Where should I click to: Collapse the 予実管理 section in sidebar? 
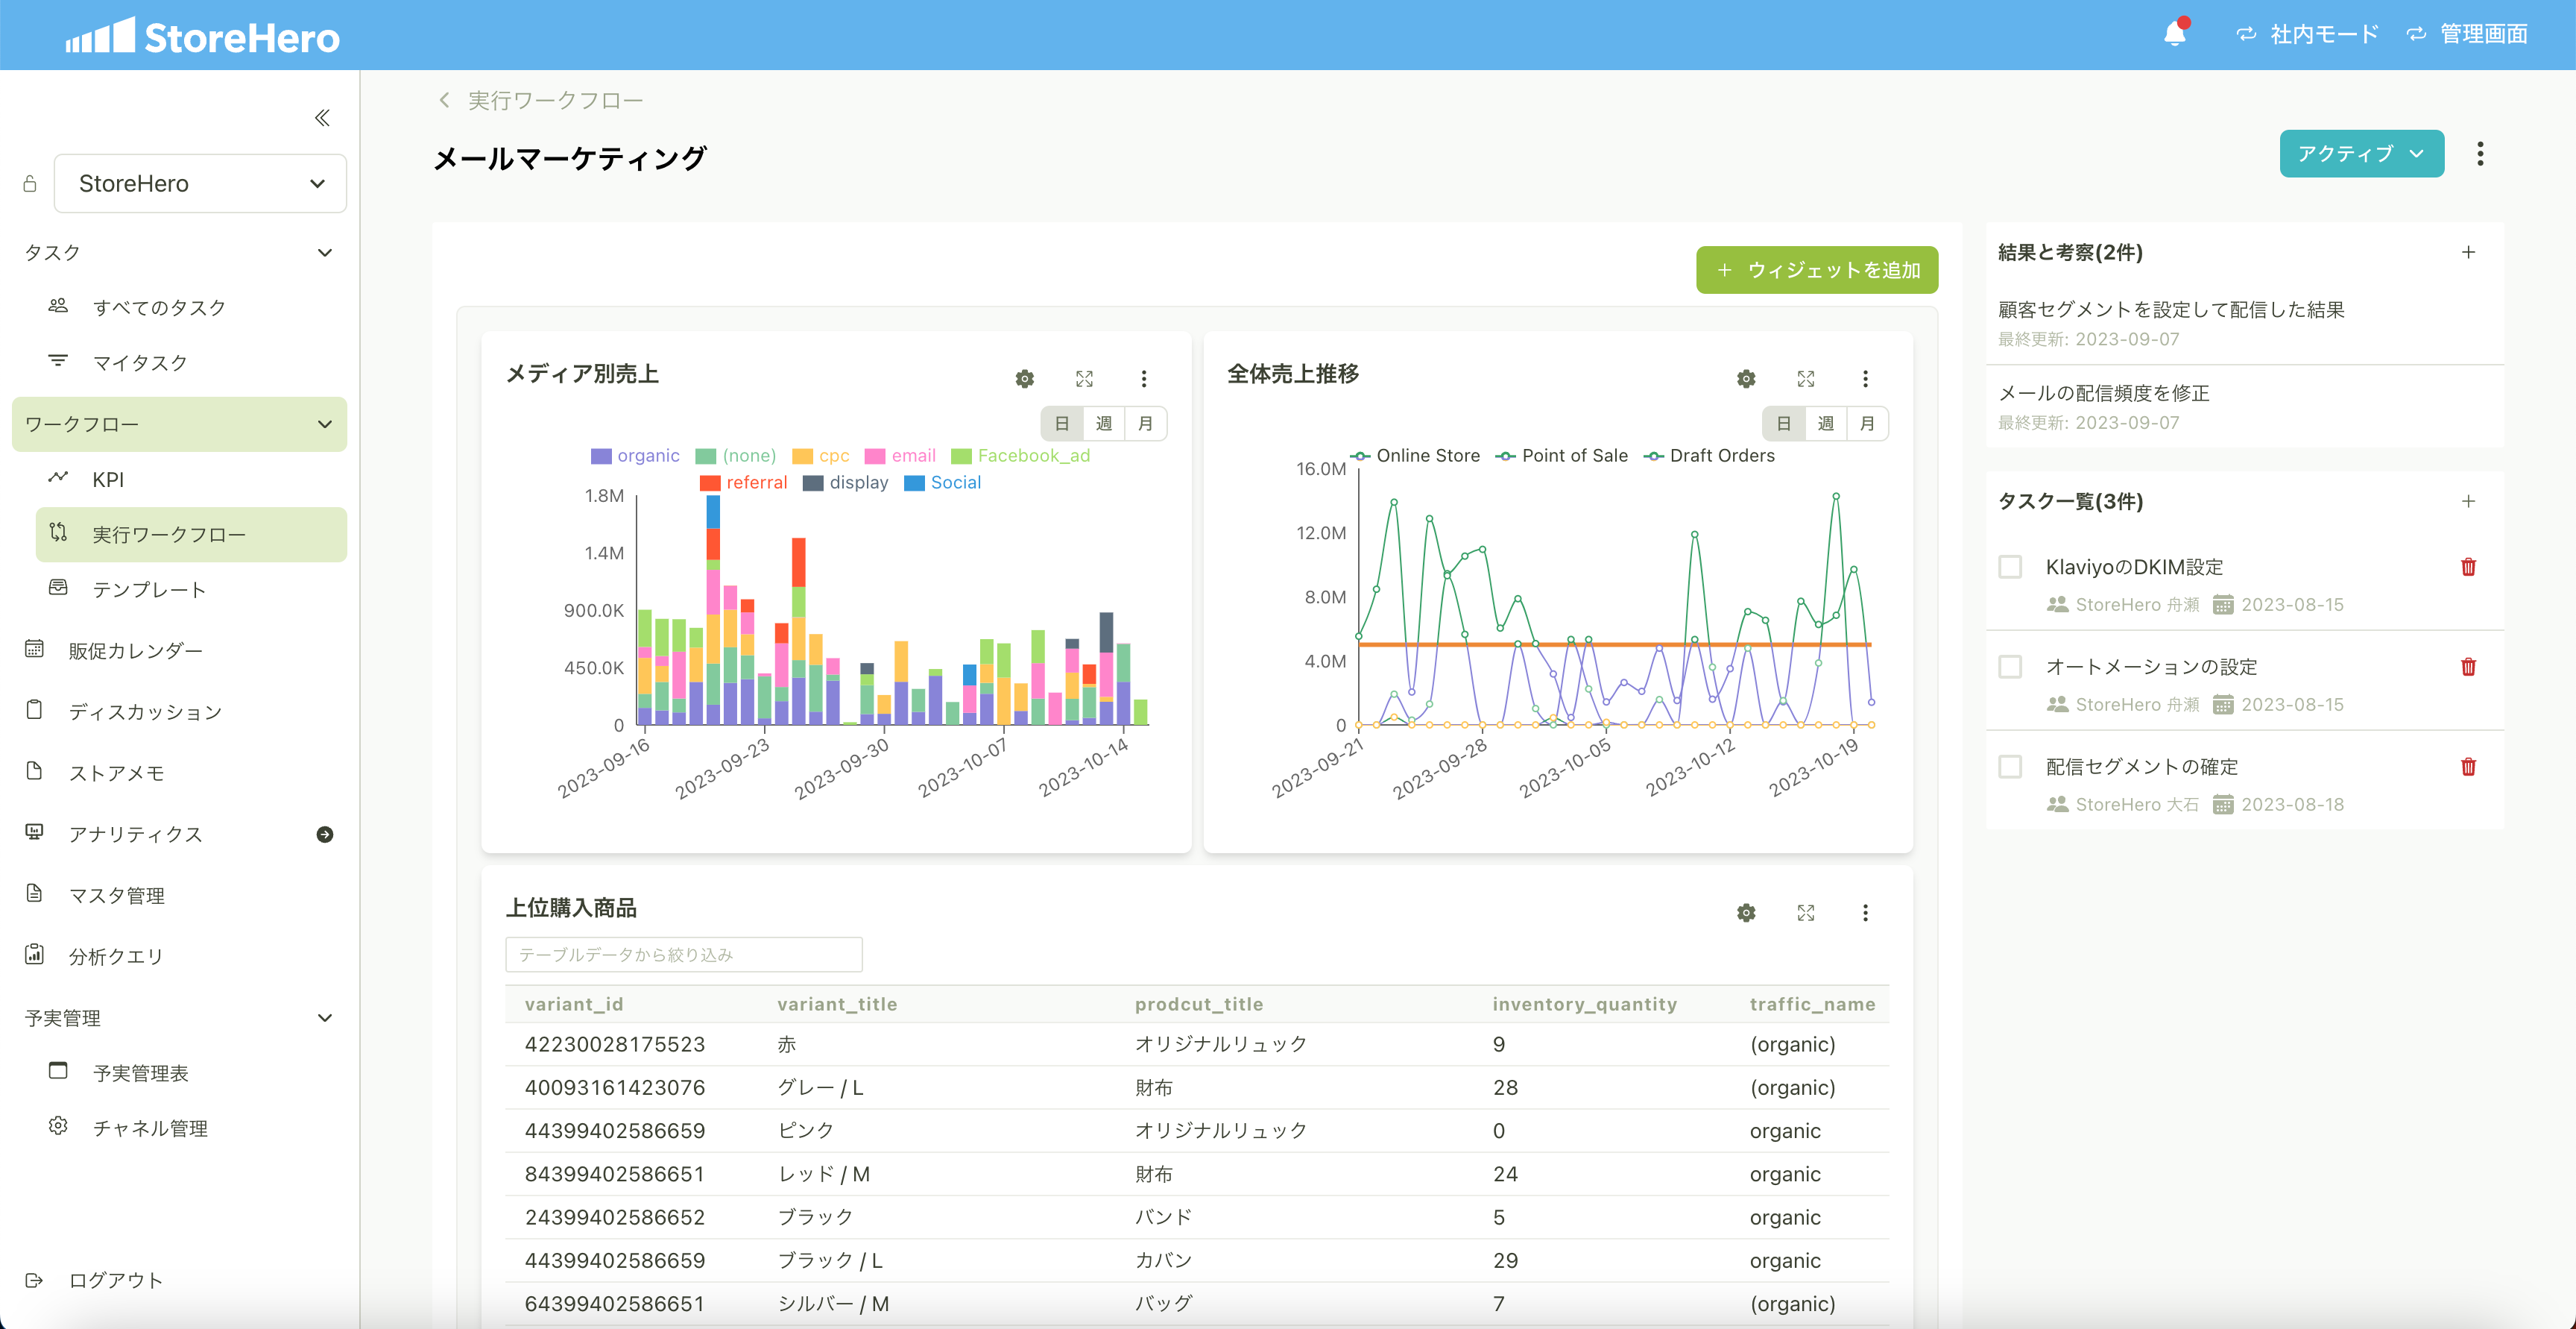pyautogui.click(x=325, y=1018)
